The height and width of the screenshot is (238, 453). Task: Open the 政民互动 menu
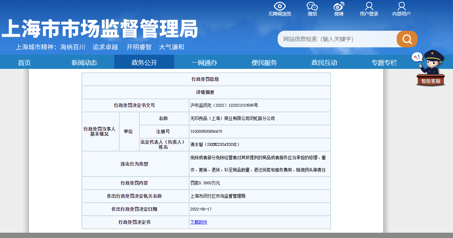point(324,63)
